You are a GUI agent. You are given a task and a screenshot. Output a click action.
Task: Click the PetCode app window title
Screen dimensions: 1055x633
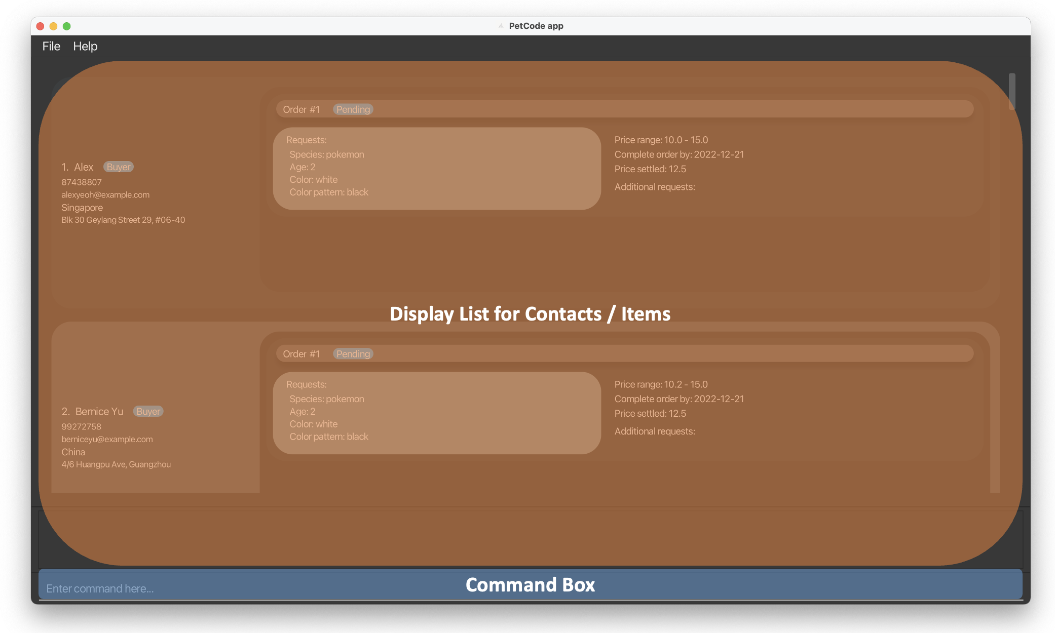[x=536, y=26]
